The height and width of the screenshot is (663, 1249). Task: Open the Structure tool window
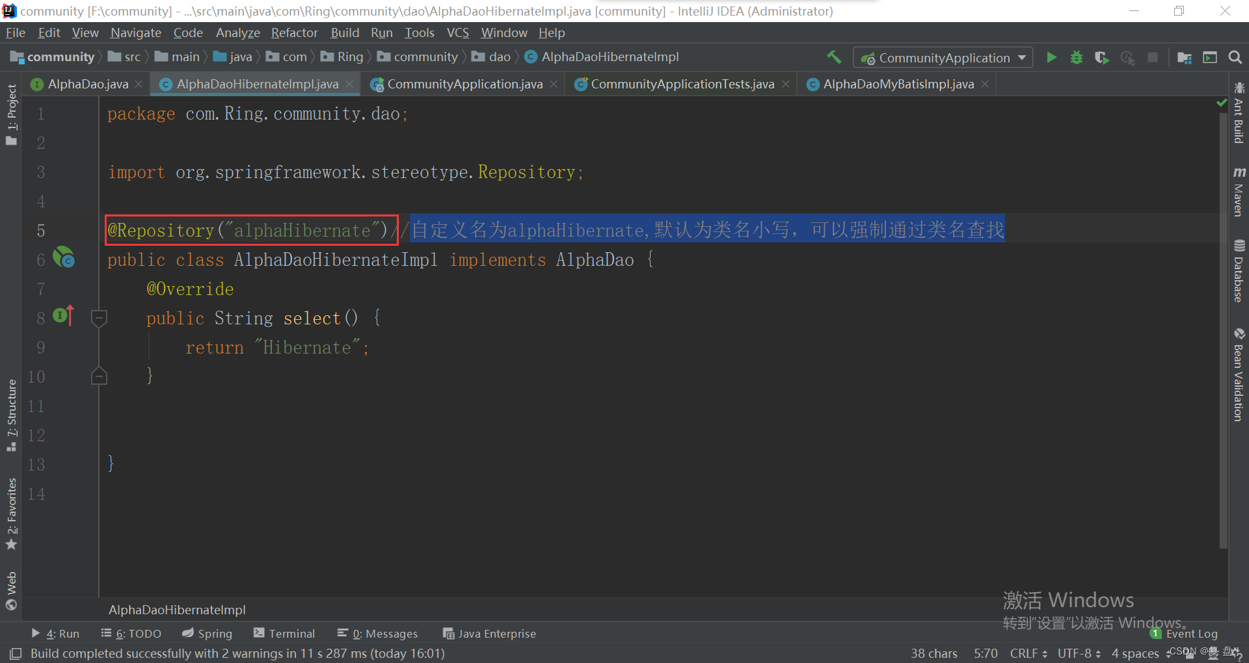click(x=11, y=415)
